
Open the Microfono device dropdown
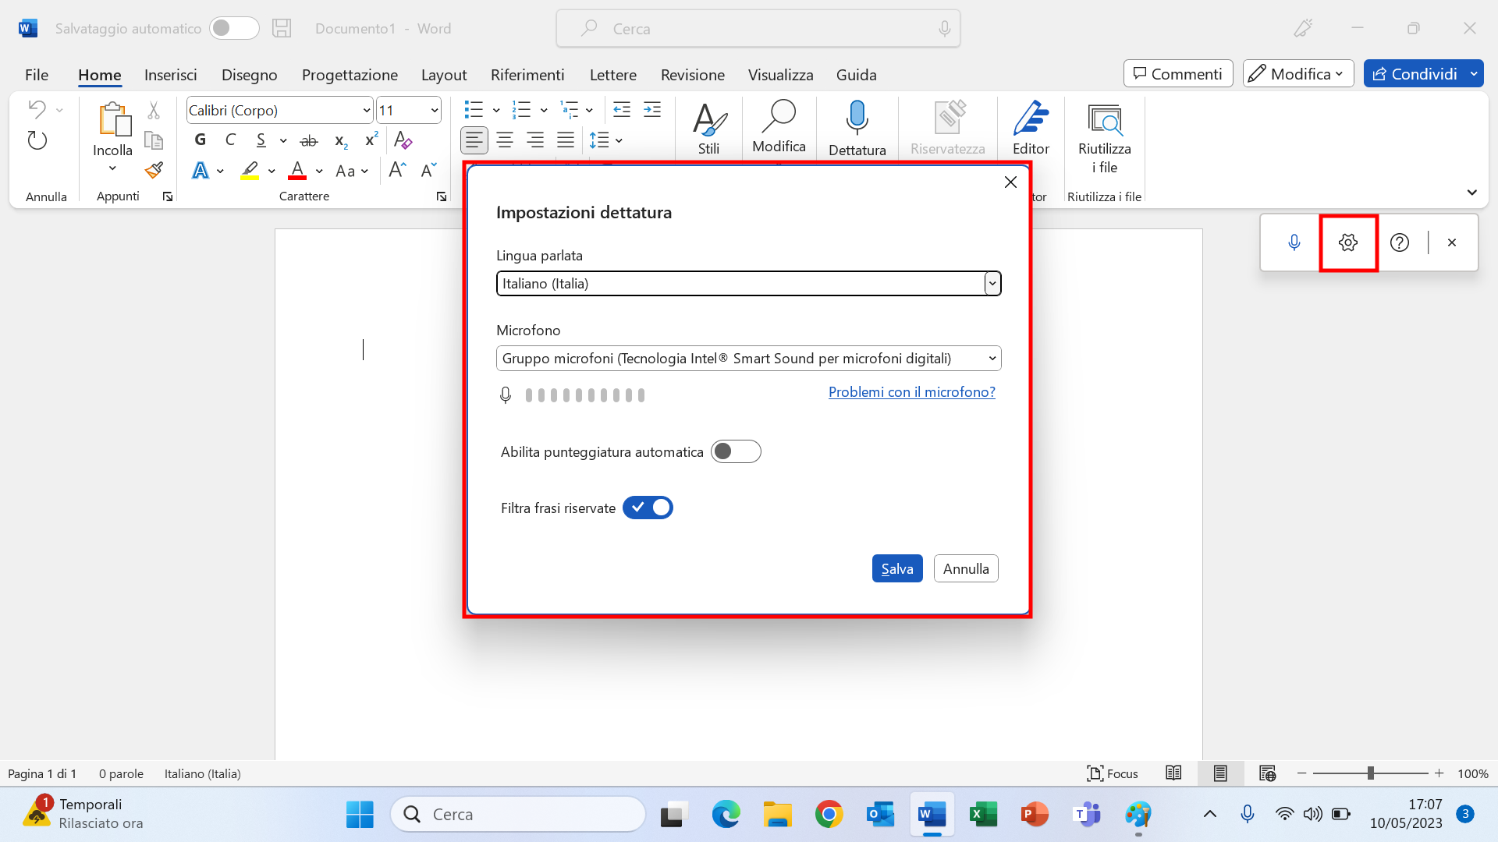[992, 358]
